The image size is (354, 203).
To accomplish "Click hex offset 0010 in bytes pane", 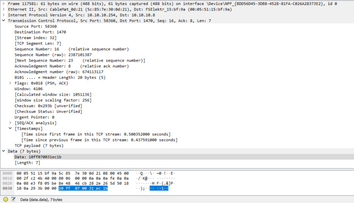I will pyautogui.click(x=7, y=178).
